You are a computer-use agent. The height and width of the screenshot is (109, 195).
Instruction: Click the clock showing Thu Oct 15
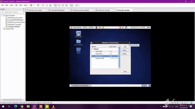(138, 28)
